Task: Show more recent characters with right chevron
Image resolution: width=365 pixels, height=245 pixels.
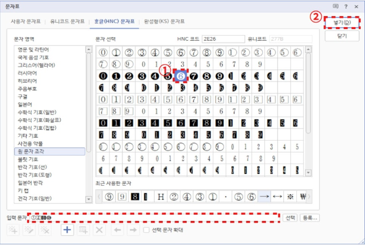Action: click(x=309, y=197)
